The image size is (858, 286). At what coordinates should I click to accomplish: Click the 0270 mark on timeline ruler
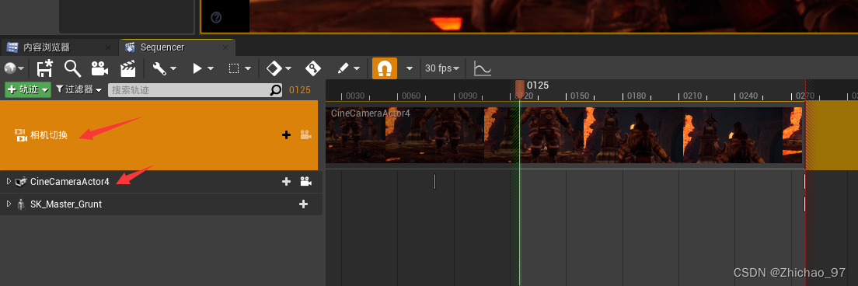click(804, 96)
